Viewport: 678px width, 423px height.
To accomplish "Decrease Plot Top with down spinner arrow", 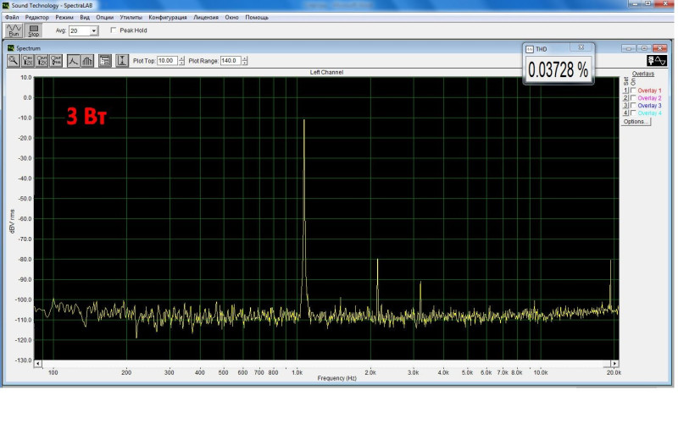I will tap(181, 63).
